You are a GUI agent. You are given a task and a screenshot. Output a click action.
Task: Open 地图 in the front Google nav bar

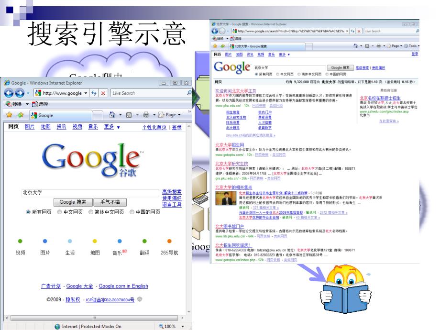coord(45,127)
